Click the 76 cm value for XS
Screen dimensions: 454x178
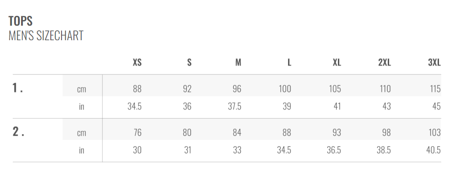point(137,133)
